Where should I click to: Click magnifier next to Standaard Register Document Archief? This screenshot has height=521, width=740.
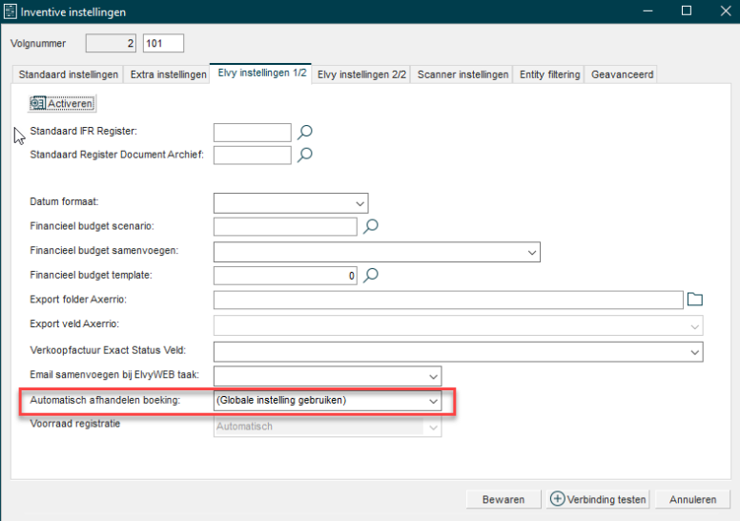(x=305, y=155)
